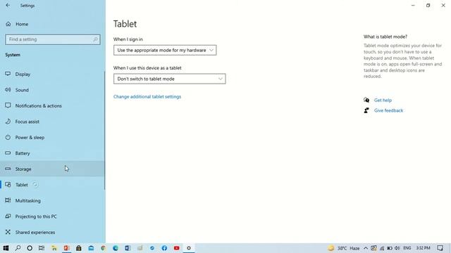Screen dimensions: 451x253
Task: Open Facebook from the taskbar
Action: (164, 248)
